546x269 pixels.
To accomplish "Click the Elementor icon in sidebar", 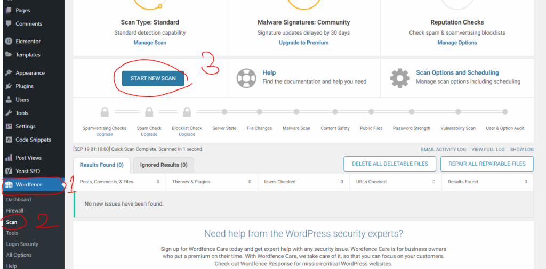I will click(x=9, y=41).
